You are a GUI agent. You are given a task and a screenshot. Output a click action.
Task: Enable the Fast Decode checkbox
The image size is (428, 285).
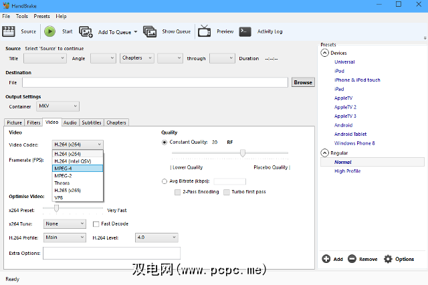click(97, 224)
